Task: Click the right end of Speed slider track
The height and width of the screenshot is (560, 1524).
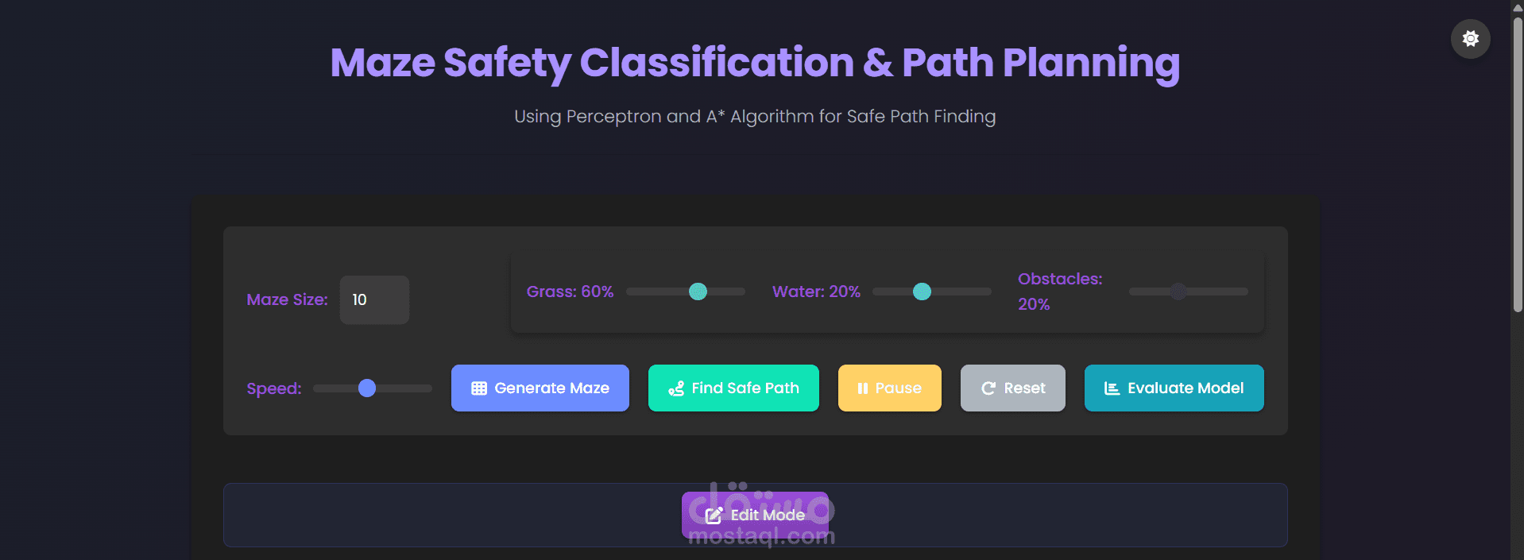Action: [427, 388]
